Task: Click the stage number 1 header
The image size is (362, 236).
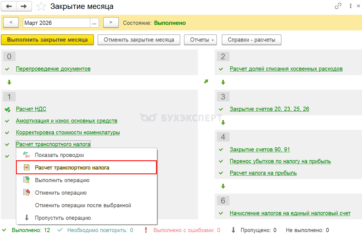Action: click(9, 97)
